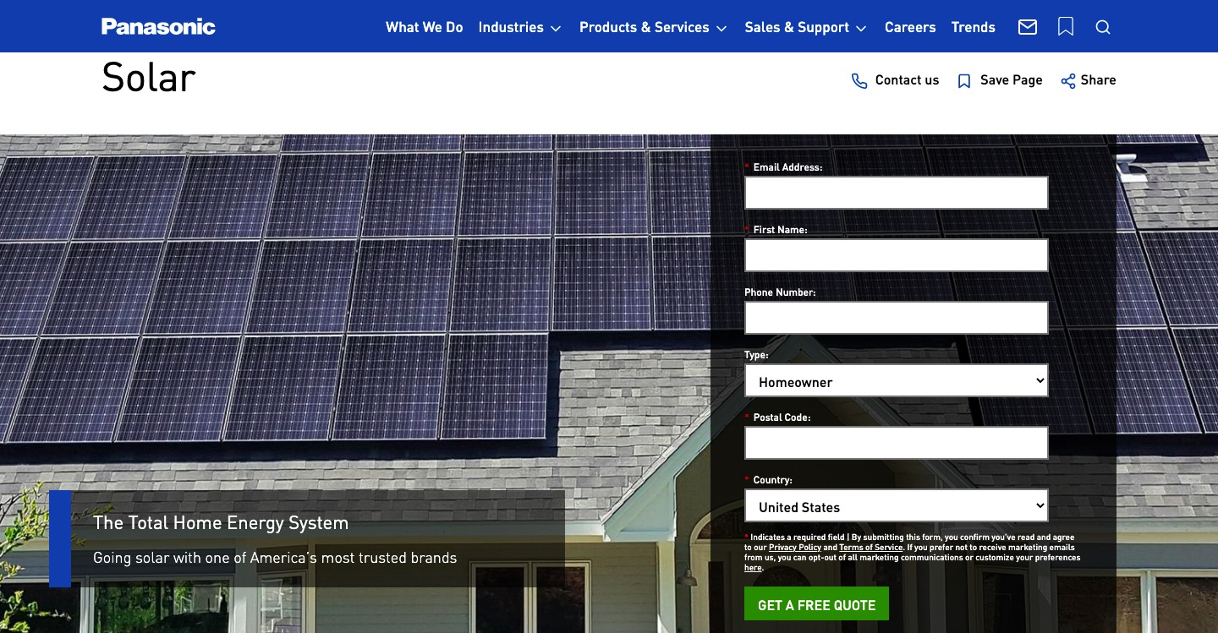Go to Careers page
This screenshot has height=633, width=1218.
click(x=910, y=27)
